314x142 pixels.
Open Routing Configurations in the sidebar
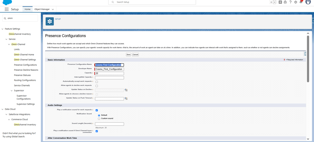(x=25, y=80)
